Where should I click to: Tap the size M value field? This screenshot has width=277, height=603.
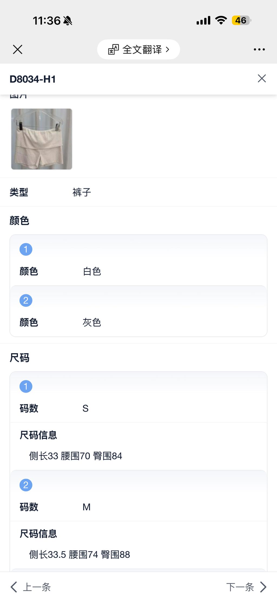87,507
